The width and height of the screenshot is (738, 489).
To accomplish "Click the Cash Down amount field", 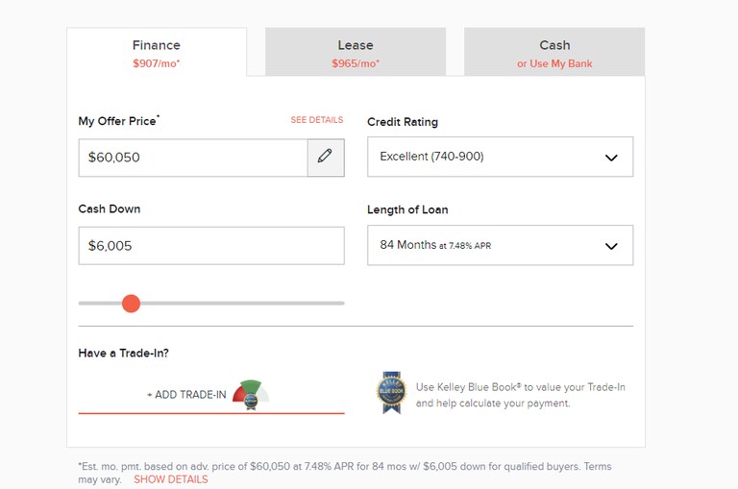I will (210, 246).
